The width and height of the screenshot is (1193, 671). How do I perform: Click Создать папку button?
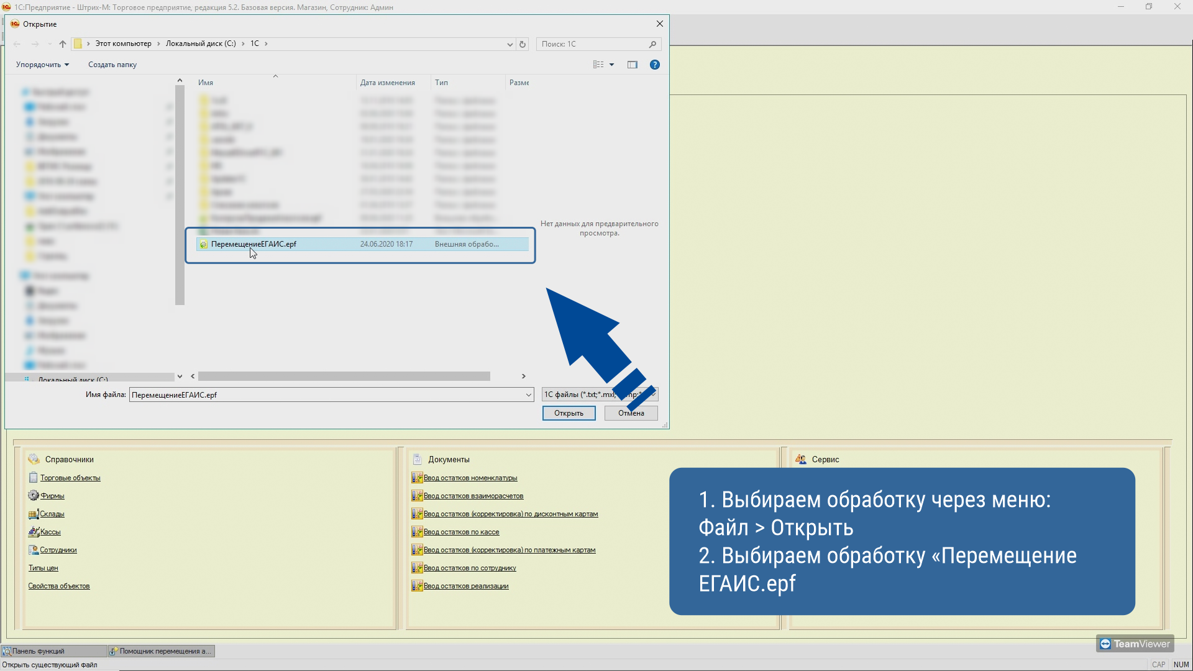(x=112, y=65)
